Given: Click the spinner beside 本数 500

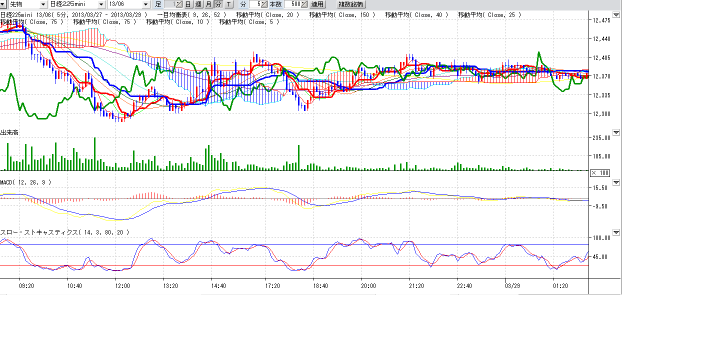Looking at the screenshot, I should (x=304, y=4).
